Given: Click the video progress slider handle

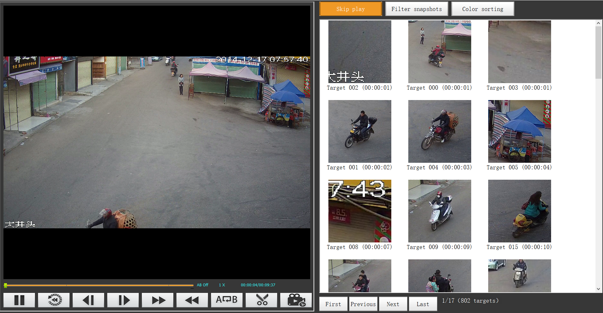Looking at the screenshot, I should pos(5,285).
